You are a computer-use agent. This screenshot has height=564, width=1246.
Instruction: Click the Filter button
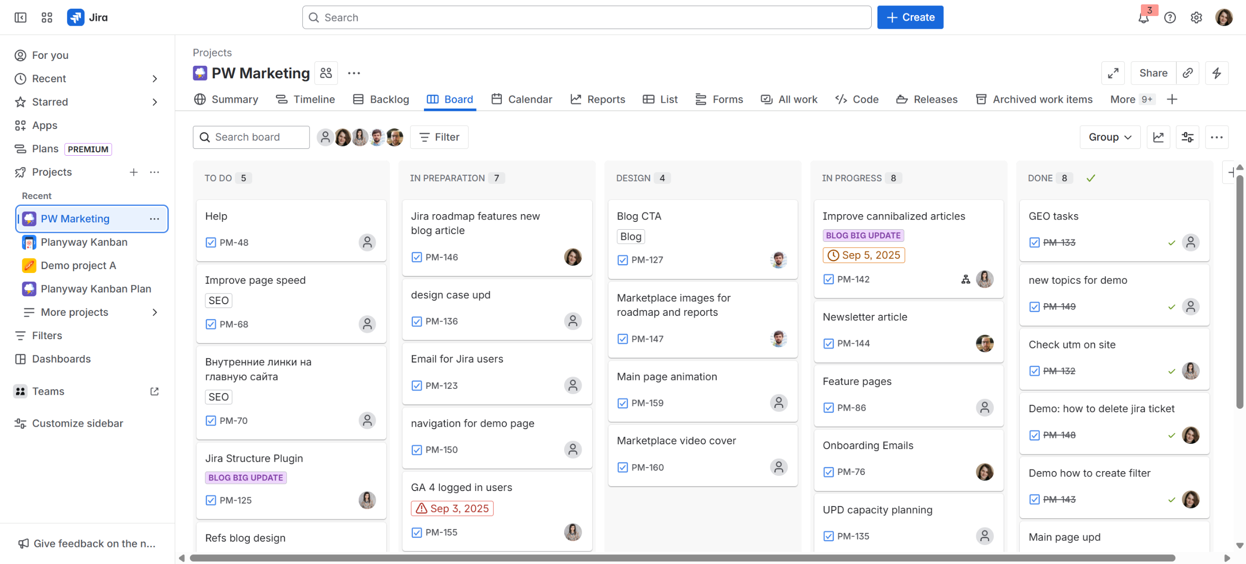coord(439,137)
